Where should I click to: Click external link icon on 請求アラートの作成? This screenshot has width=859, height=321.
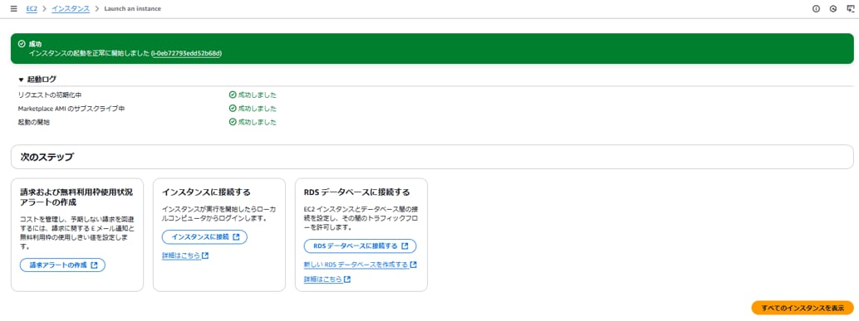(x=94, y=265)
